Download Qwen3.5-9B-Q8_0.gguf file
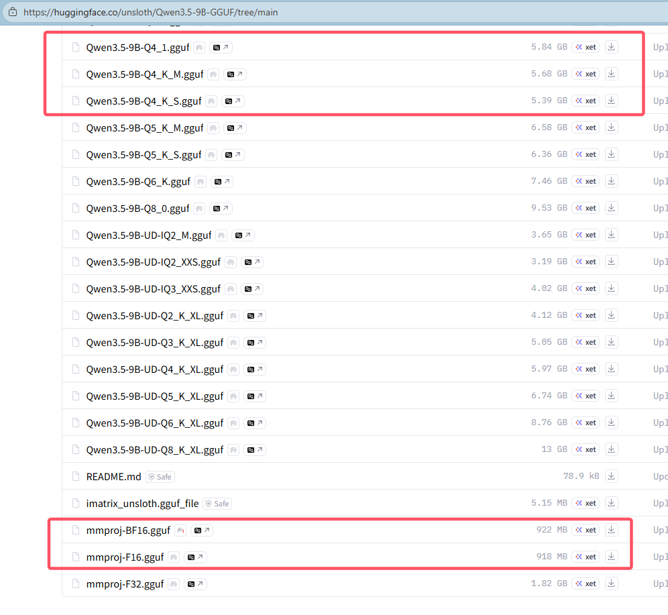 [x=611, y=208]
